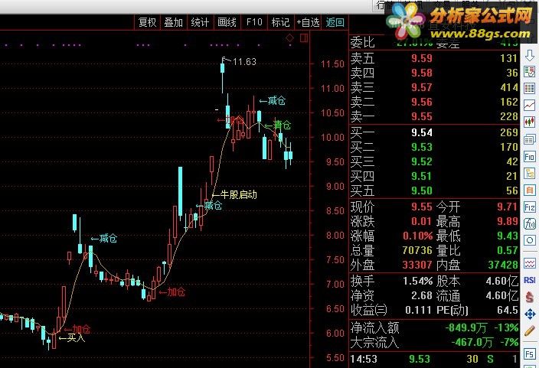Click the 14:53 trade tick row
Screen dimensions: 539x368
[x=434, y=359]
